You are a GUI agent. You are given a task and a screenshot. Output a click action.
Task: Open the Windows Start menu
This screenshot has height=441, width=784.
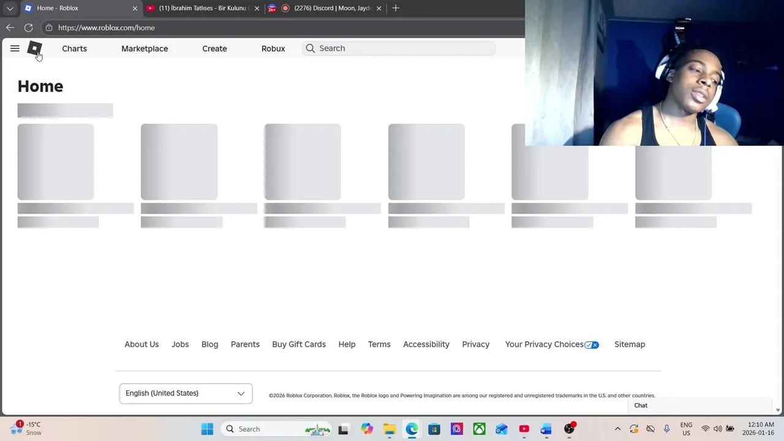point(207,429)
